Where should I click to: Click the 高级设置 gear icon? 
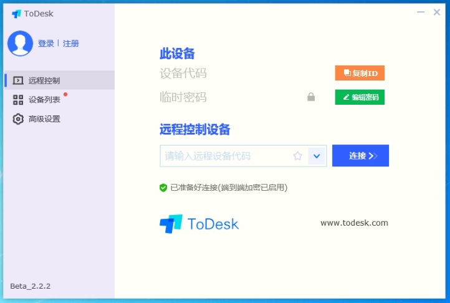point(18,118)
